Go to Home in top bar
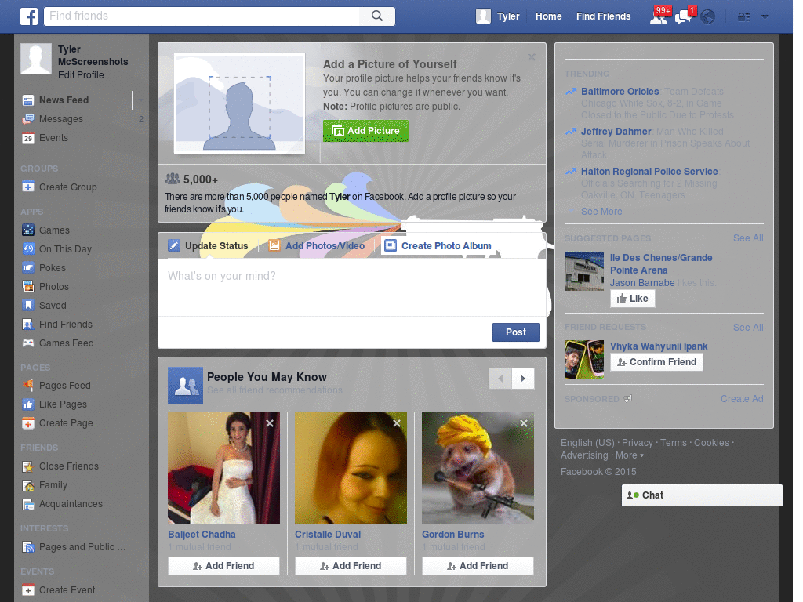Image resolution: width=803 pixels, height=602 pixels. tap(548, 16)
